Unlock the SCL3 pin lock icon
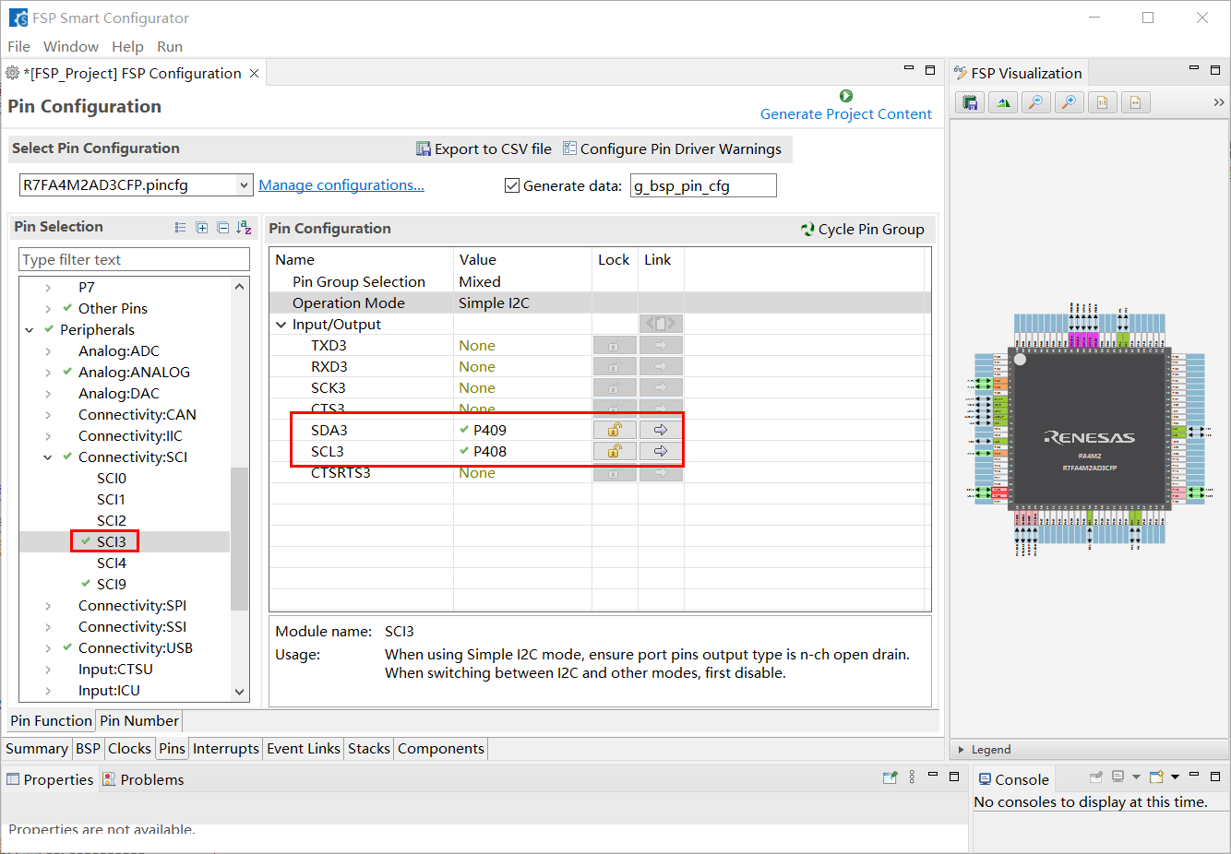The height and width of the screenshot is (854, 1231). [x=615, y=451]
